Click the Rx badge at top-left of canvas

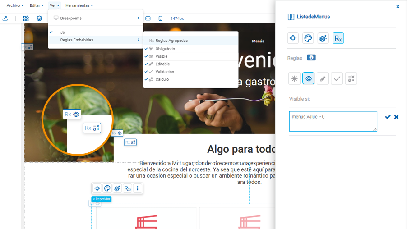pyautogui.click(x=27, y=47)
